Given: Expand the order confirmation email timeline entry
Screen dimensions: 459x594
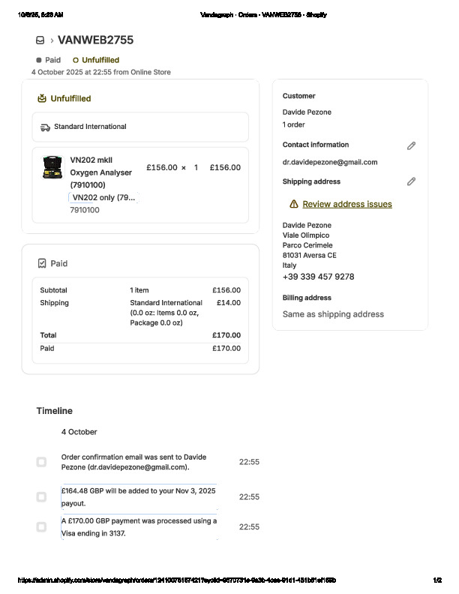Looking at the screenshot, I should point(133,462).
